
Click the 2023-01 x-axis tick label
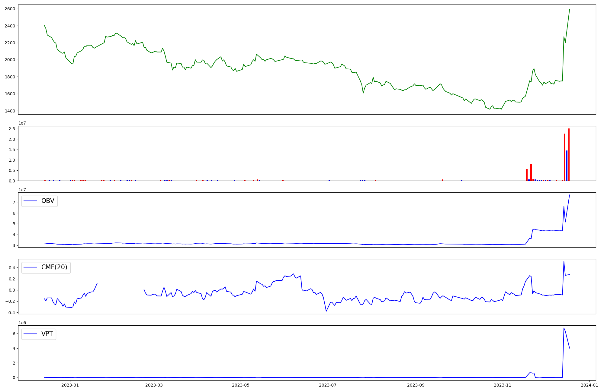(x=70, y=385)
